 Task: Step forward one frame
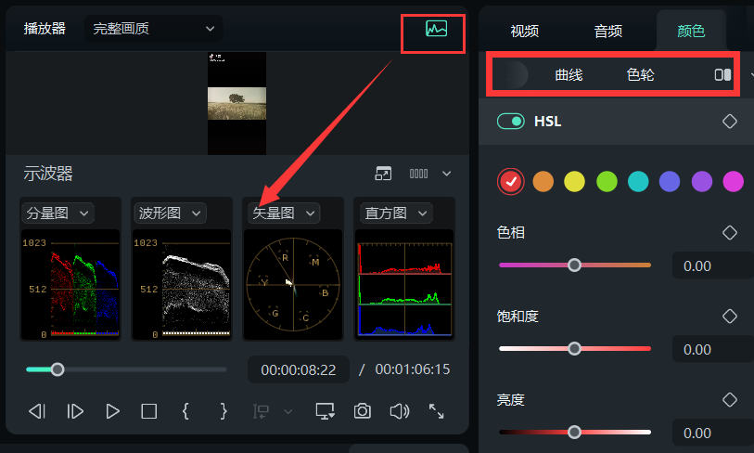pyautogui.click(x=74, y=411)
